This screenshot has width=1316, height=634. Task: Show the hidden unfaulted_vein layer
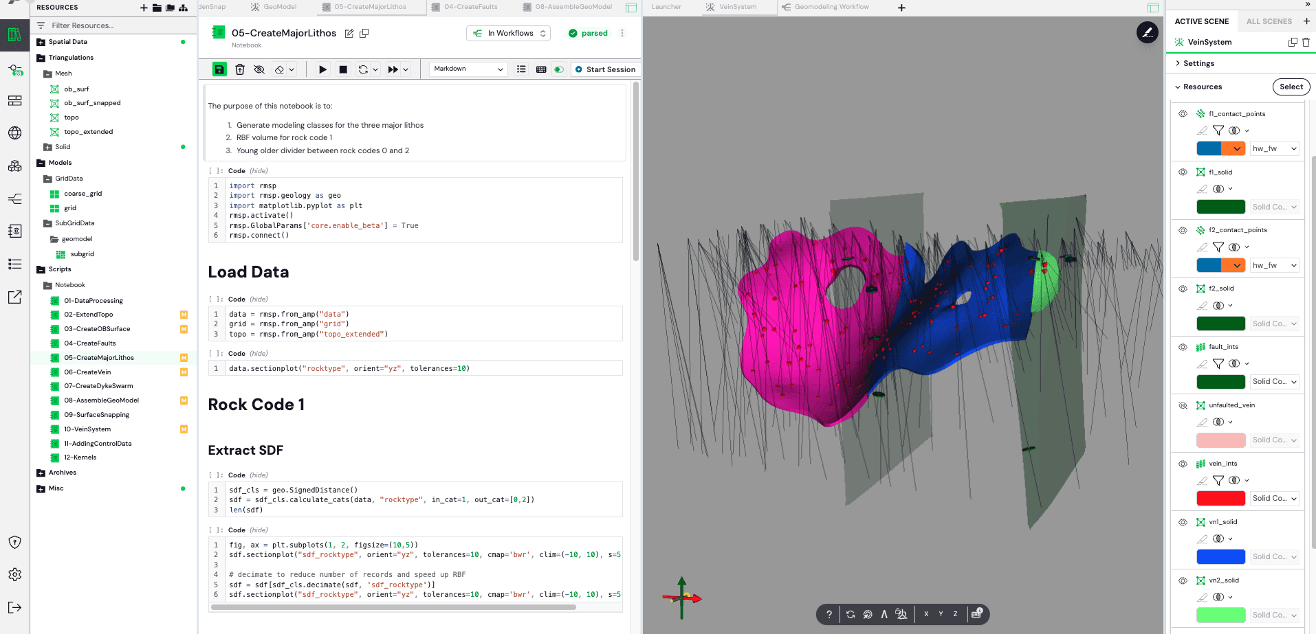[x=1183, y=405]
